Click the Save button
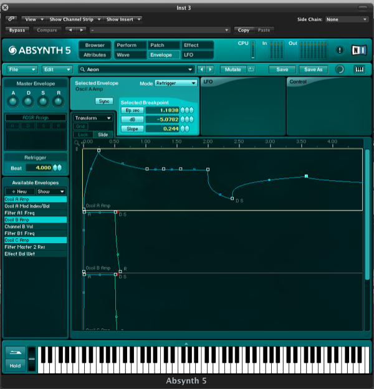The width and height of the screenshot is (374, 389). click(282, 69)
